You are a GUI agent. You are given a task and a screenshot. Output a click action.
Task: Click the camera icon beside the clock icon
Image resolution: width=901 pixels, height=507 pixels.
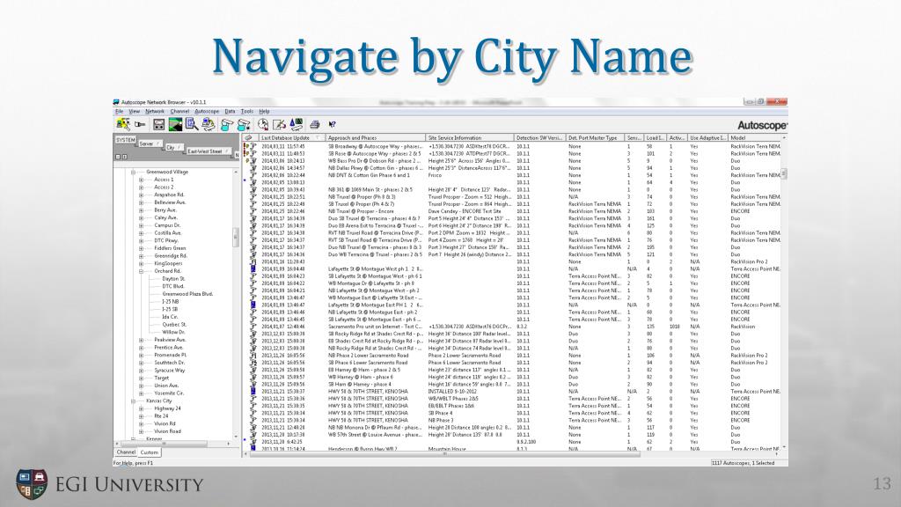pyautogui.click(x=245, y=124)
